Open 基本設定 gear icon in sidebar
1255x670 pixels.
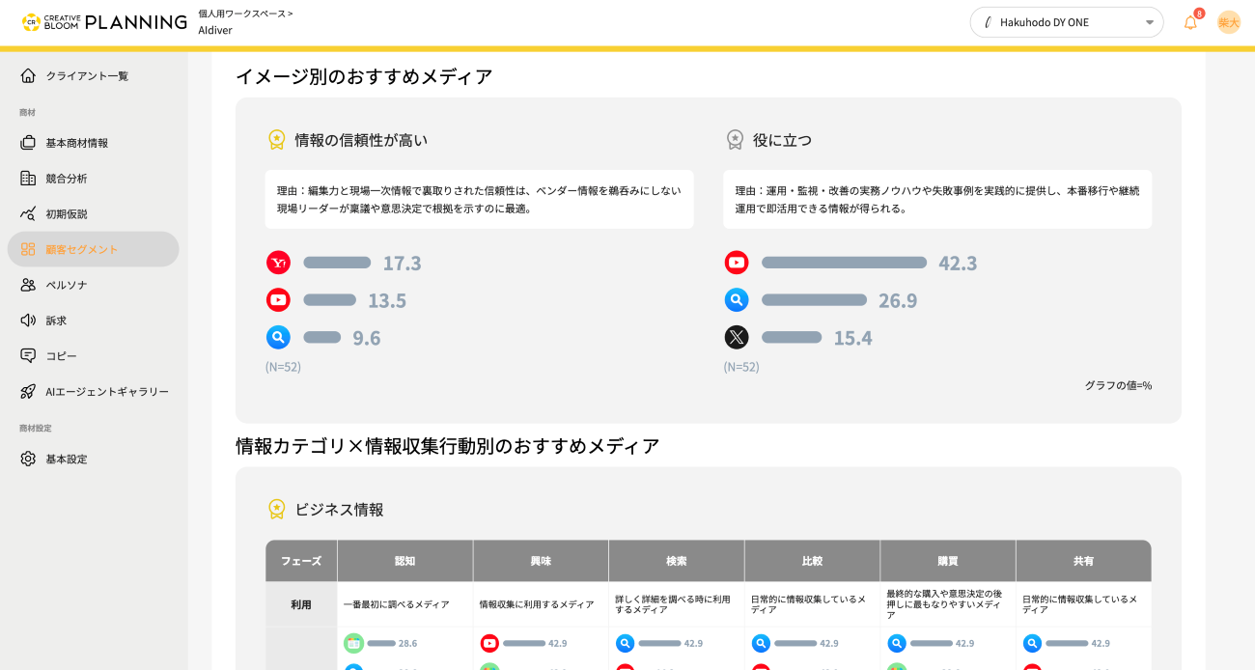tap(29, 459)
